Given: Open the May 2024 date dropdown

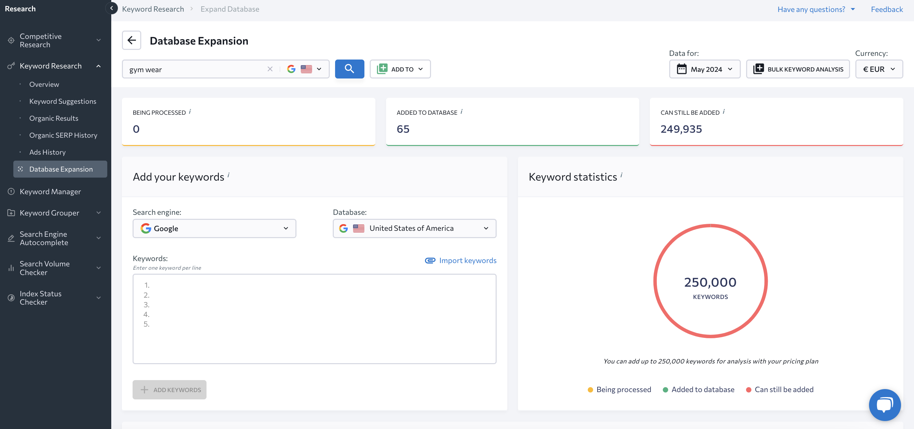Looking at the screenshot, I should (704, 69).
